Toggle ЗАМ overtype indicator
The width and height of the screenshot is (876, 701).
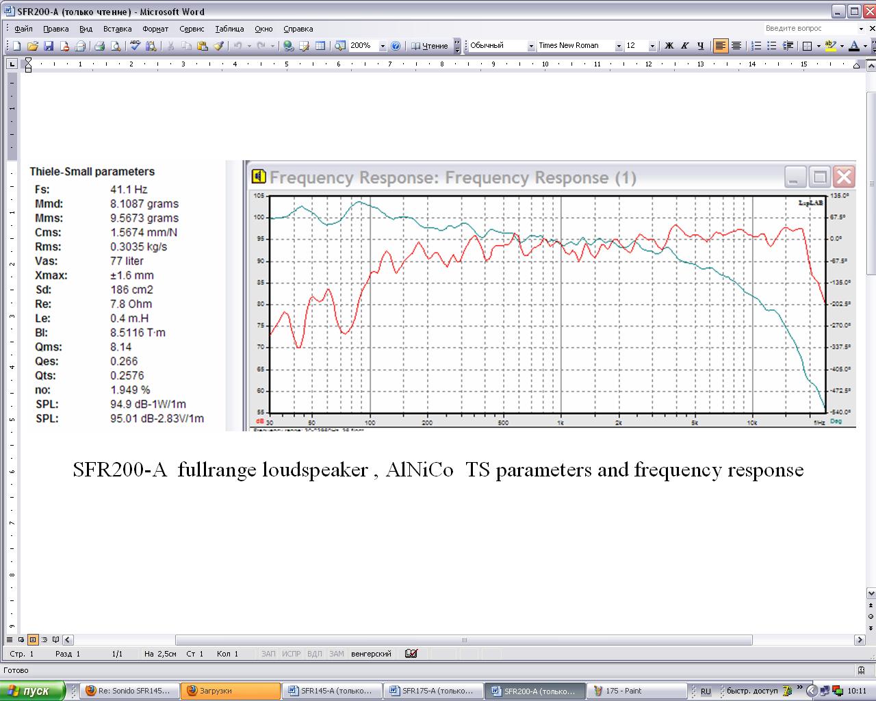pos(337,654)
